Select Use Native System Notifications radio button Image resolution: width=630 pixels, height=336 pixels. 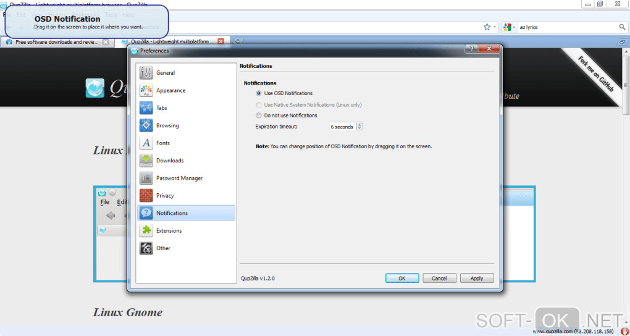pos(259,105)
